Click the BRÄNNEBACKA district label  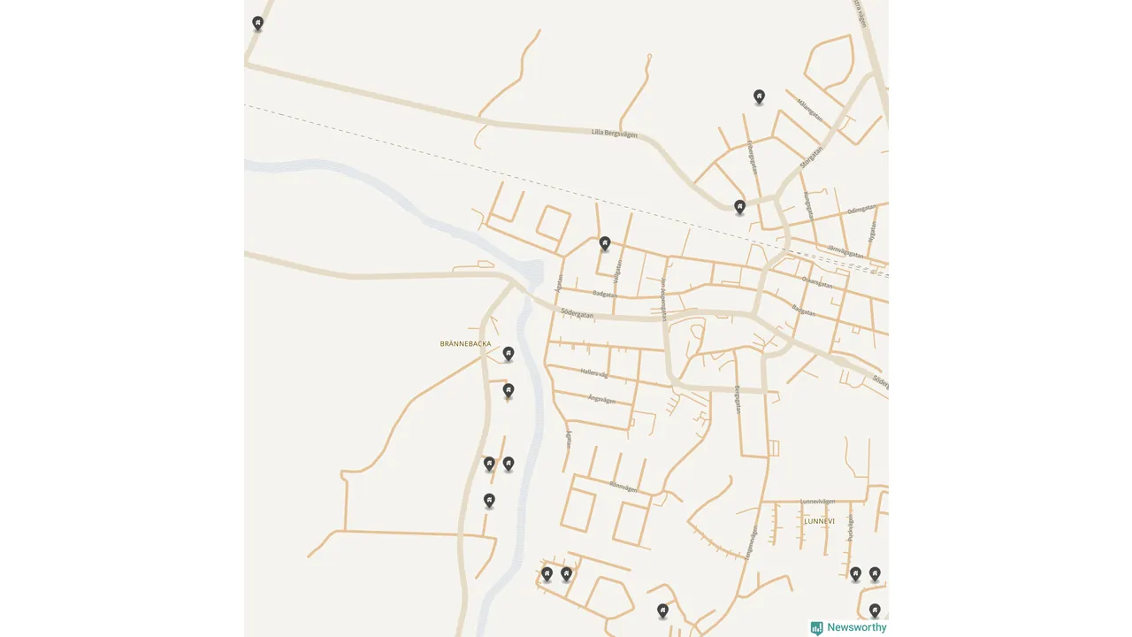tap(465, 343)
